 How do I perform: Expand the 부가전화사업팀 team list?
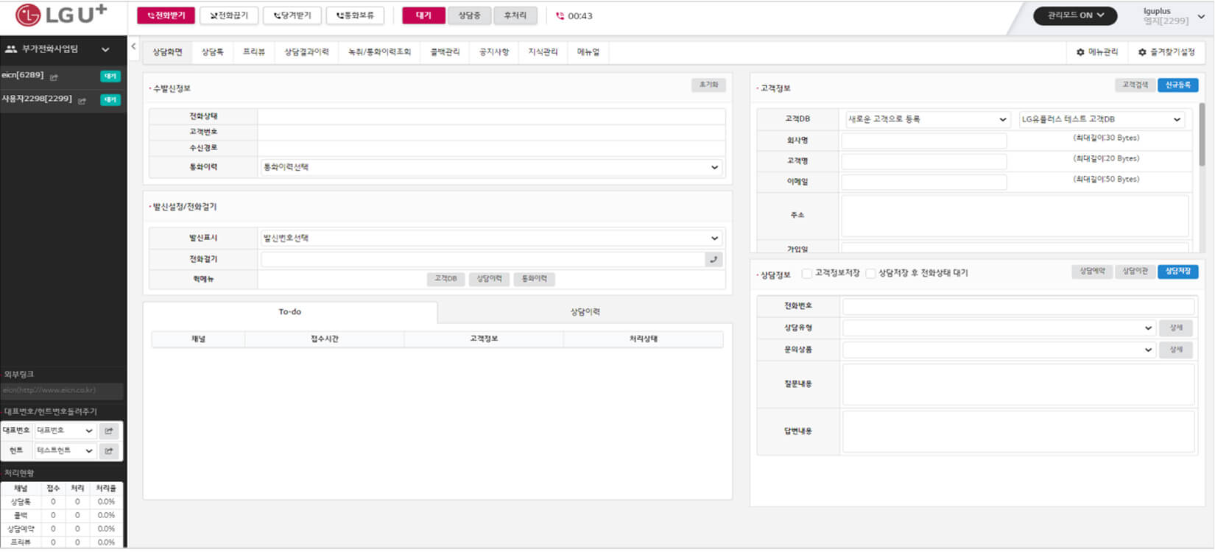105,49
